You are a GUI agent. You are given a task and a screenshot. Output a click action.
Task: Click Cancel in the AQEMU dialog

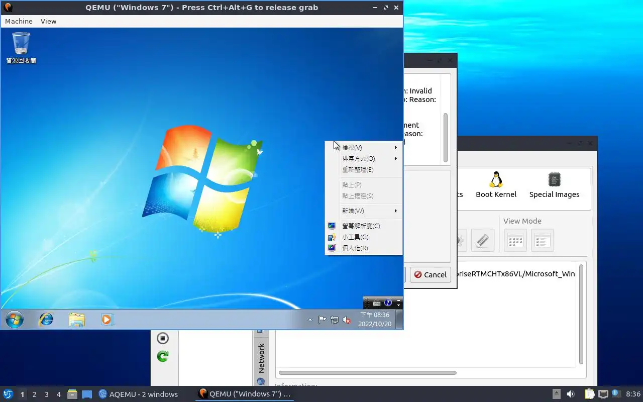(x=430, y=275)
